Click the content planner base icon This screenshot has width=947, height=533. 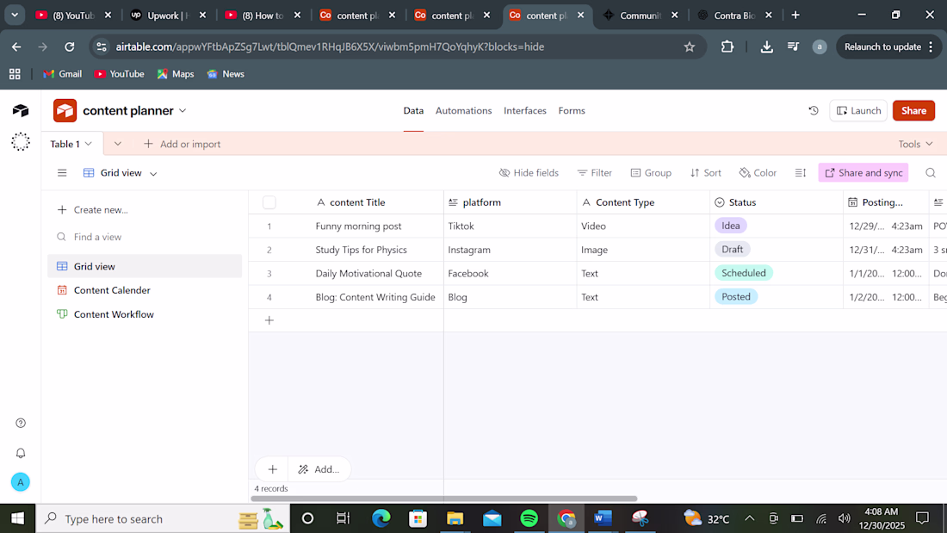(x=65, y=110)
